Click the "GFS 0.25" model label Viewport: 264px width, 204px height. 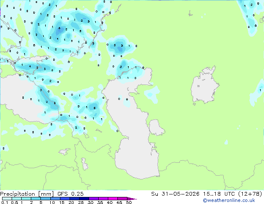point(70,194)
